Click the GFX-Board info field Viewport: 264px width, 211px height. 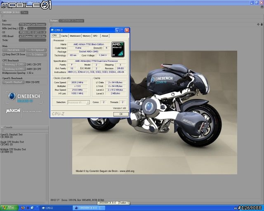tap(32, 36)
